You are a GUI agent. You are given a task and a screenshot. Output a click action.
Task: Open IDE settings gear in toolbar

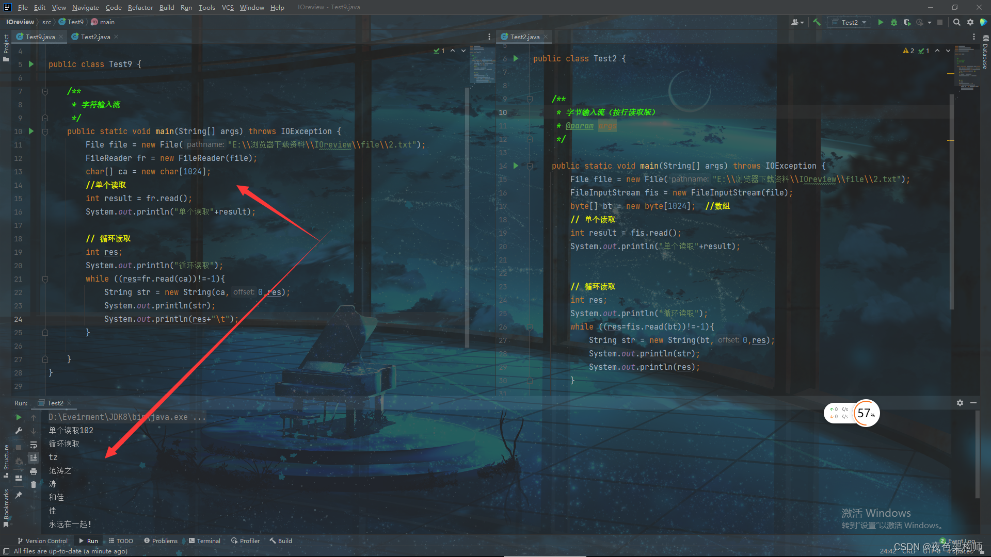[970, 22]
